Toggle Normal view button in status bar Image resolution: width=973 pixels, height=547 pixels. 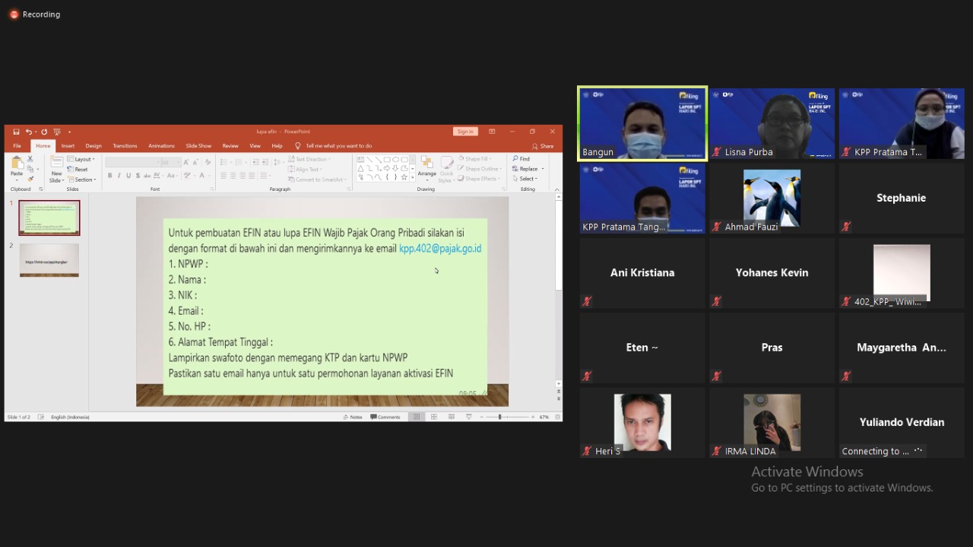click(416, 417)
